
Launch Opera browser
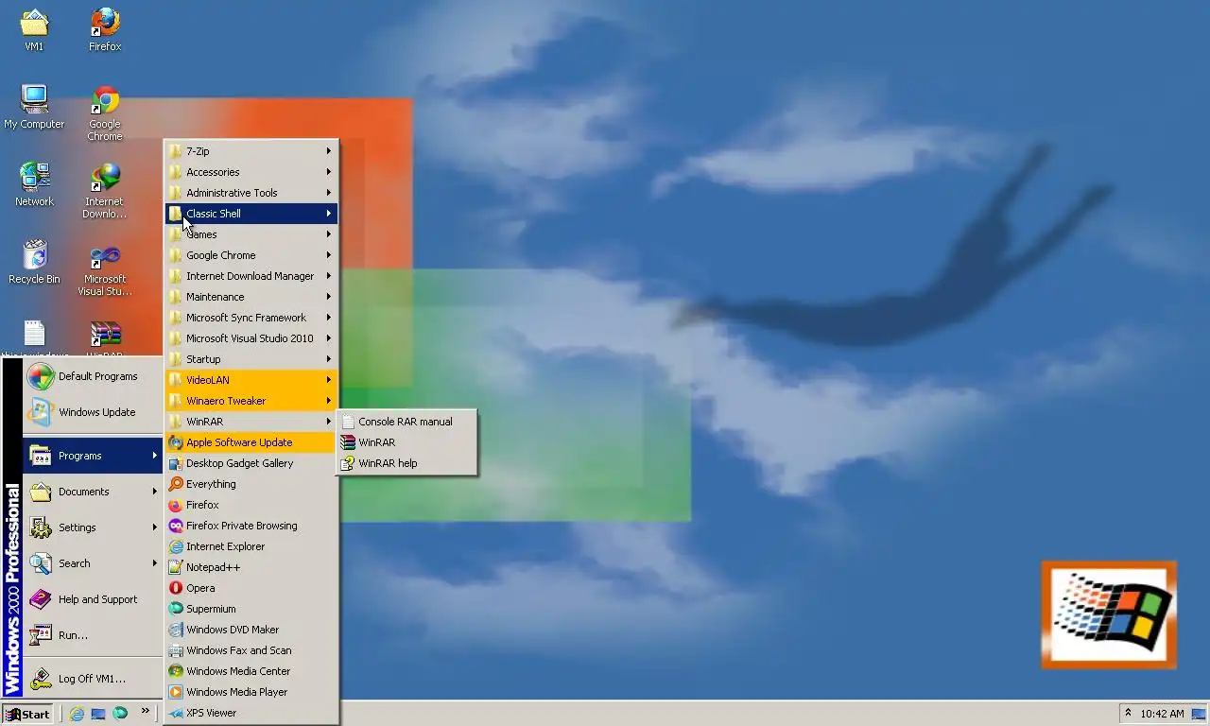click(x=251, y=588)
